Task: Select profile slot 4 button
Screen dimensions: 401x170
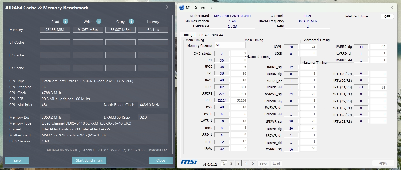Action: coord(246,163)
